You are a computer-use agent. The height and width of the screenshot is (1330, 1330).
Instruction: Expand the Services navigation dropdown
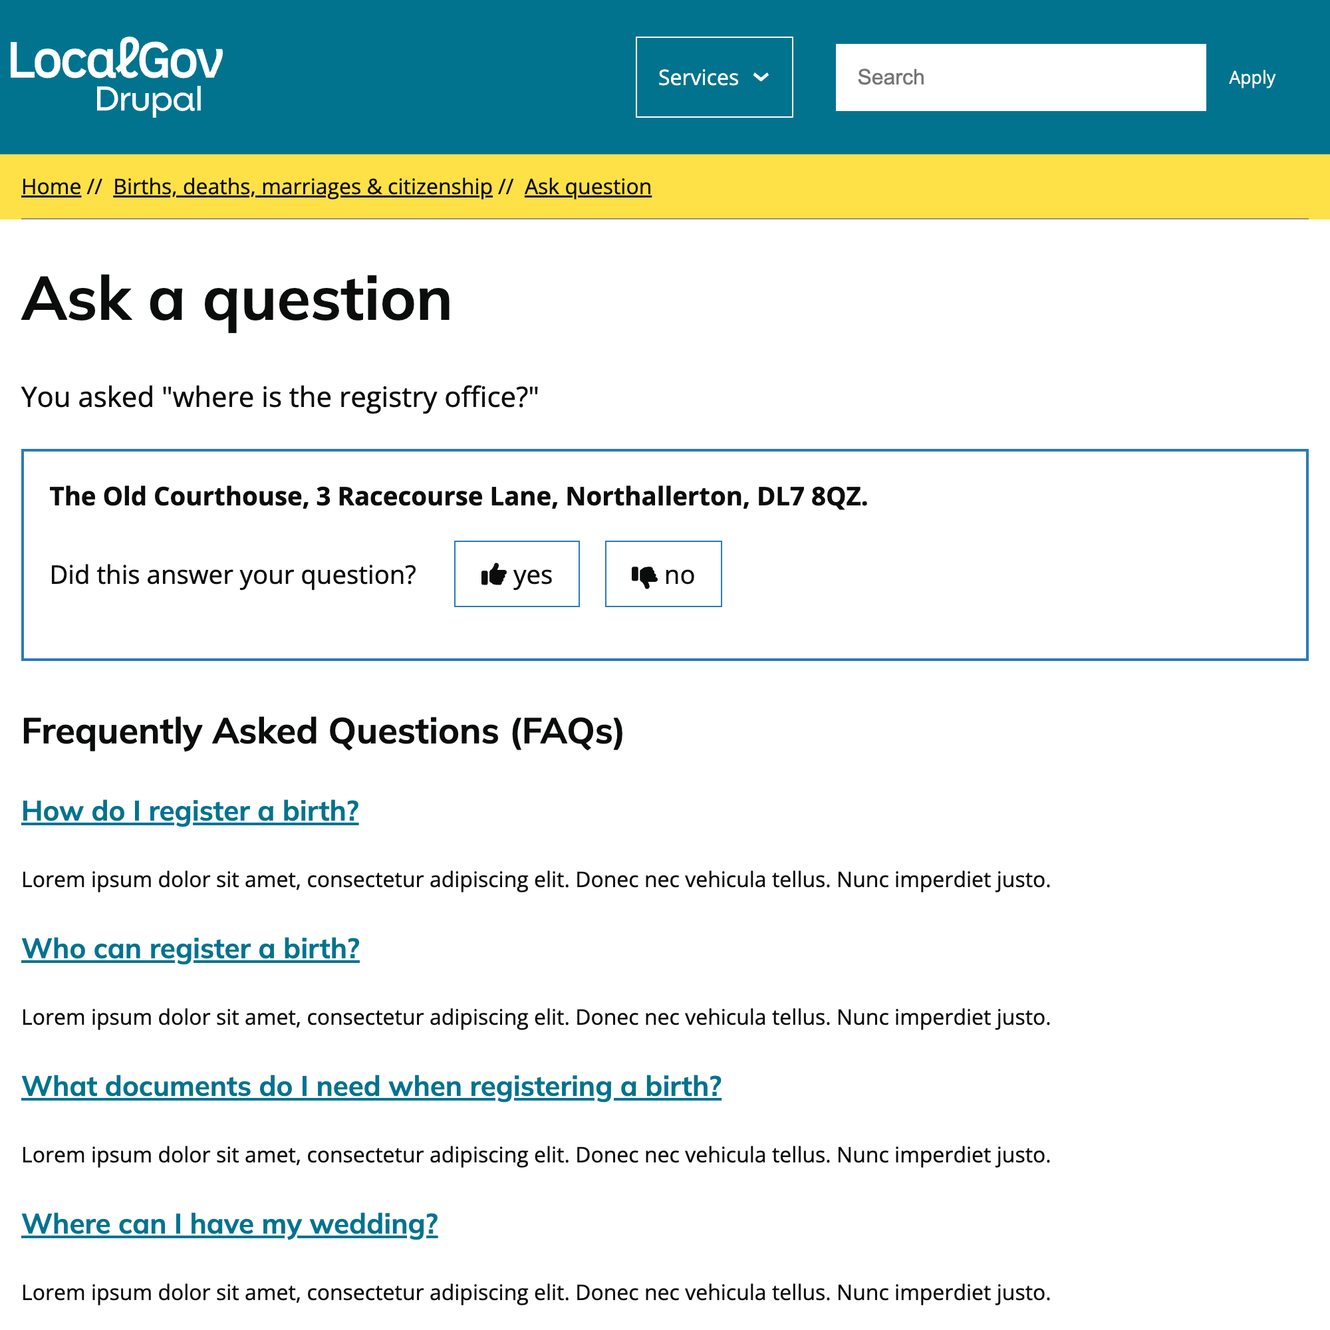point(714,76)
